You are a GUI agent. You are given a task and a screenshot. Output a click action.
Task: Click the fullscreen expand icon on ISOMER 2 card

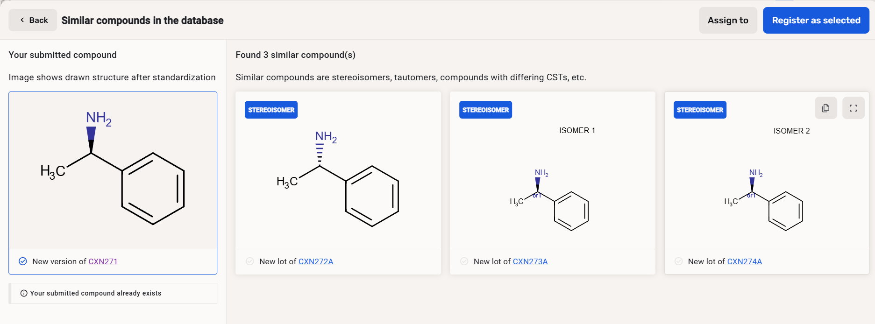(x=853, y=108)
